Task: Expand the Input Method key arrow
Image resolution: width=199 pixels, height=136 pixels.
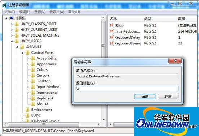Action: pos(28,87)
